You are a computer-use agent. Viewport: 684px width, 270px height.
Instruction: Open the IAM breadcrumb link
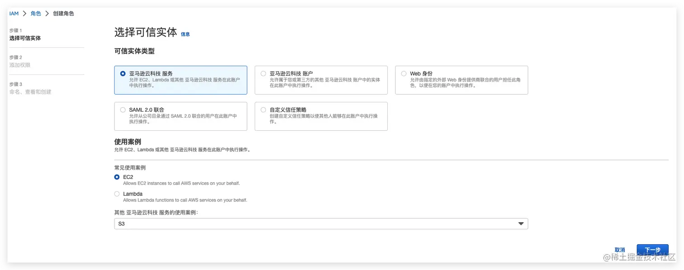tap(14, 14)
